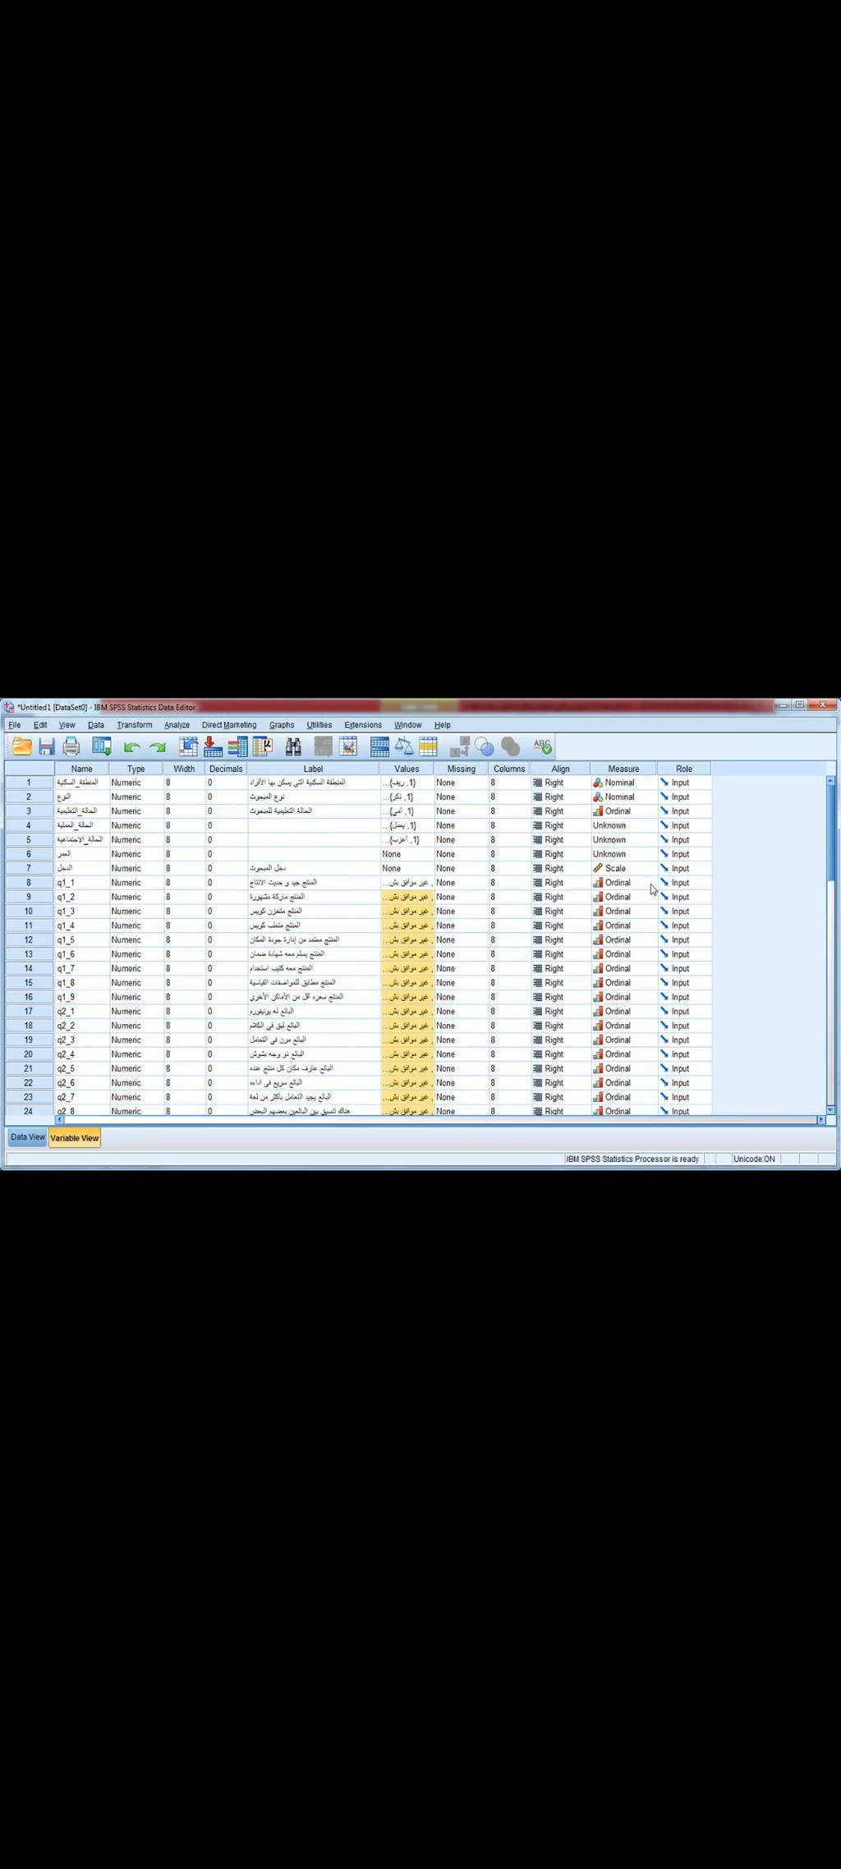Click the grayed Insert Cases icon
The width and height of the screenshot is (841, 1869).
[x=324, y=746]
